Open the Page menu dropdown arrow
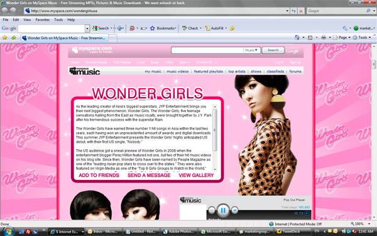377x236 pixels. (x=349, y=38)
